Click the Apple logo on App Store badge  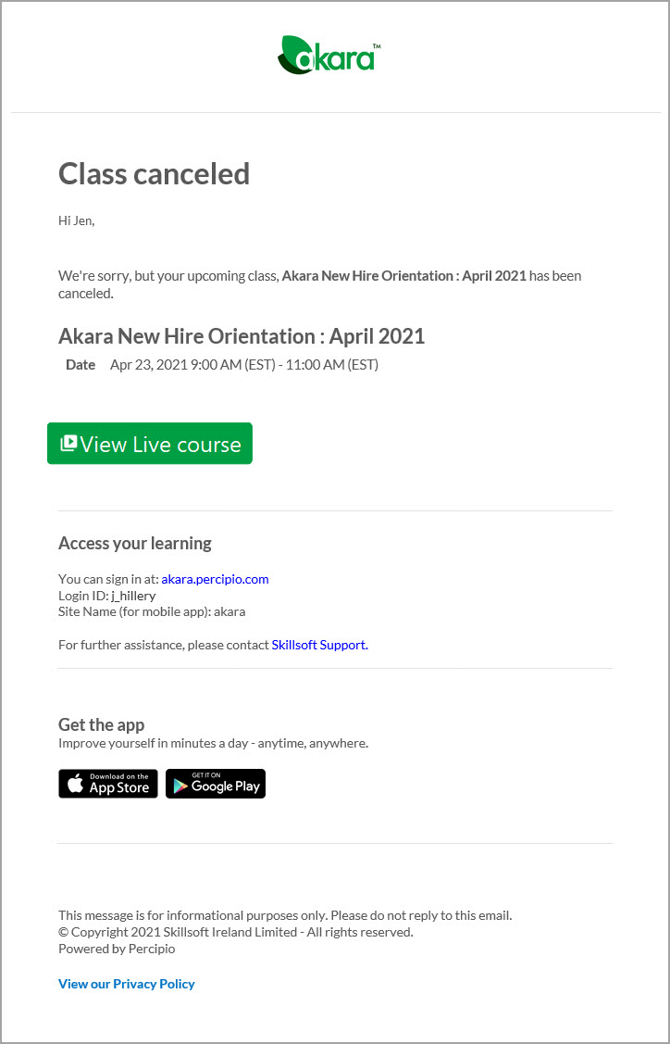74,784
